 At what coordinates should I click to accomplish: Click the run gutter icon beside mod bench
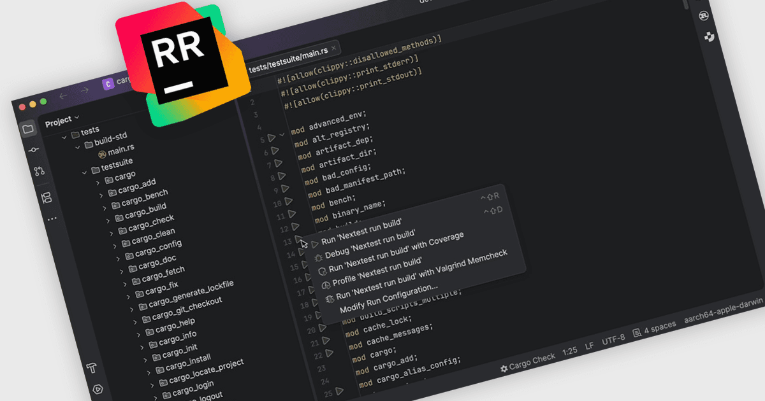[x=292, y=215]
